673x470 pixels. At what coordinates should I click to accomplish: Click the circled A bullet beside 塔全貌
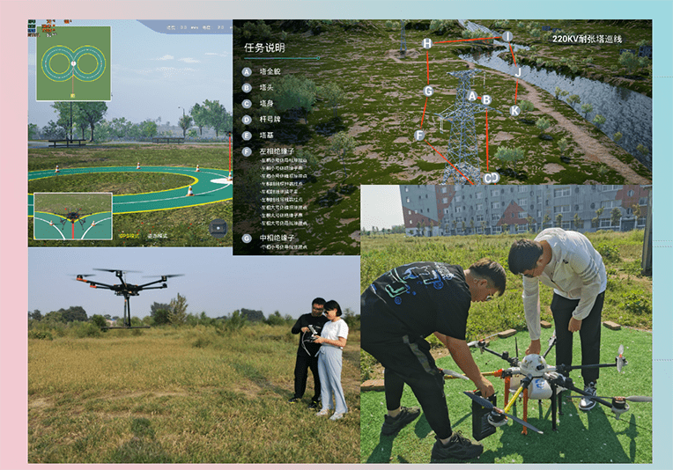pos(247,72)
